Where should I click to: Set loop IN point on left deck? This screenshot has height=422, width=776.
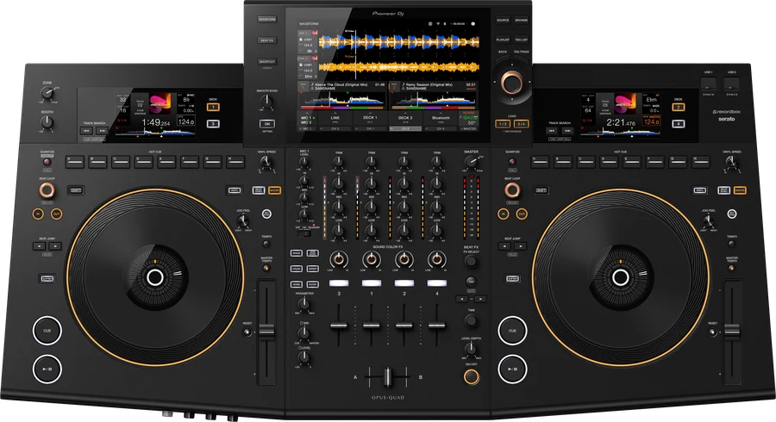point(38,214)
